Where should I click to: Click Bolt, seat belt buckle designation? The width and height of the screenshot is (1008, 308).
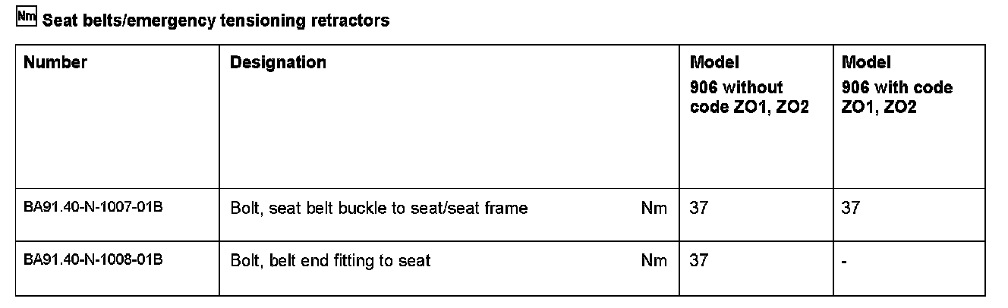[x=379, y=208]
